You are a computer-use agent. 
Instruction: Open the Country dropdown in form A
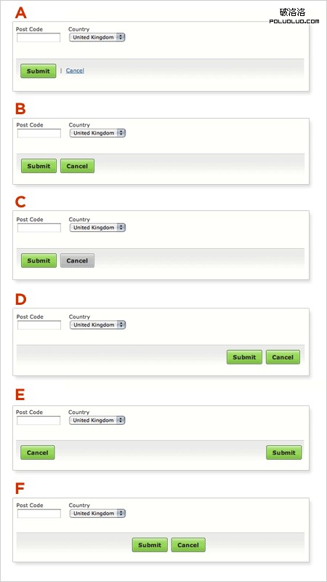(x=97, y=37)
